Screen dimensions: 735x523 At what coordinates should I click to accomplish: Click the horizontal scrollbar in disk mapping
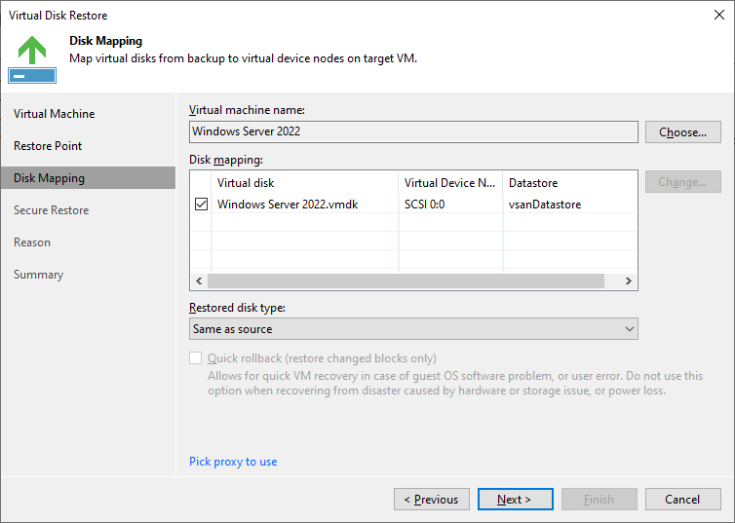click(x=406, y=280)
